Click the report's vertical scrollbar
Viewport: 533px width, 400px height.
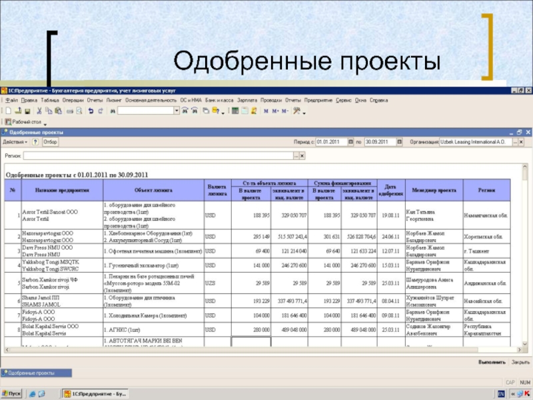tap(525, 255)
